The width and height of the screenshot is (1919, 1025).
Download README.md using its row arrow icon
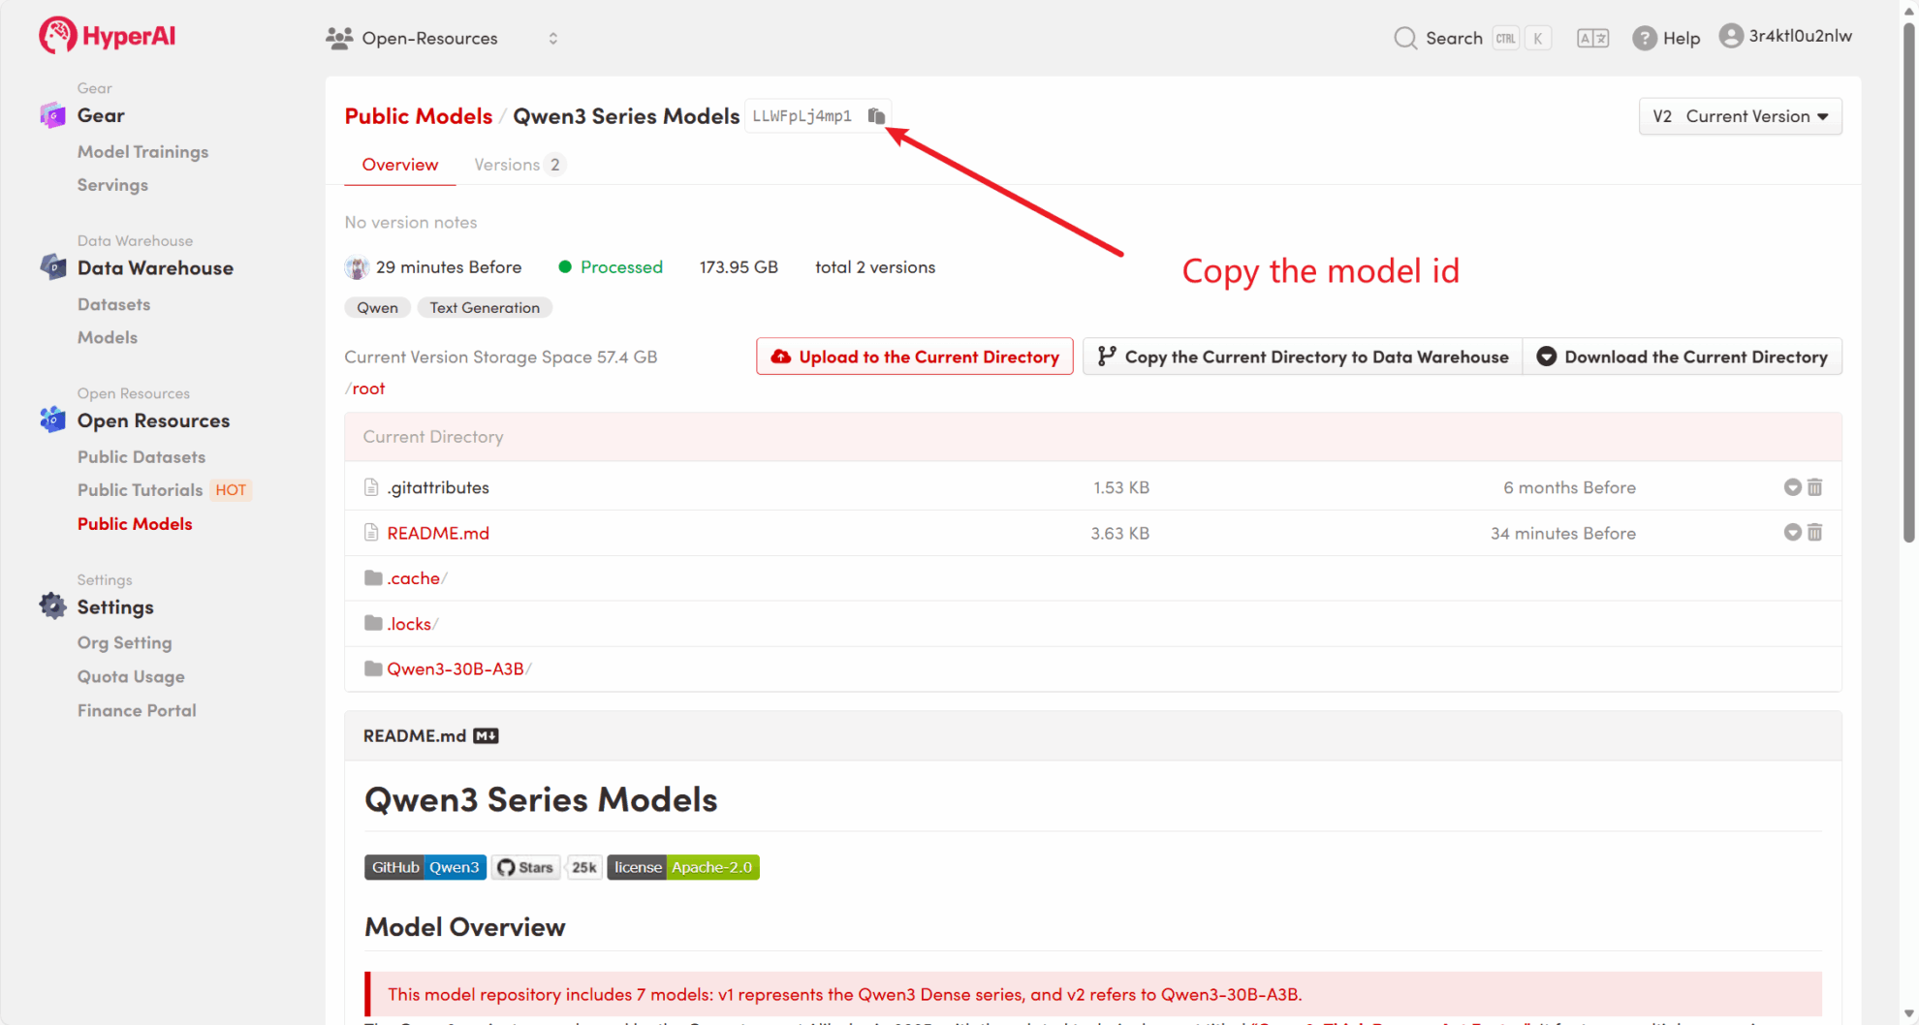click(x=1792, y=533)
